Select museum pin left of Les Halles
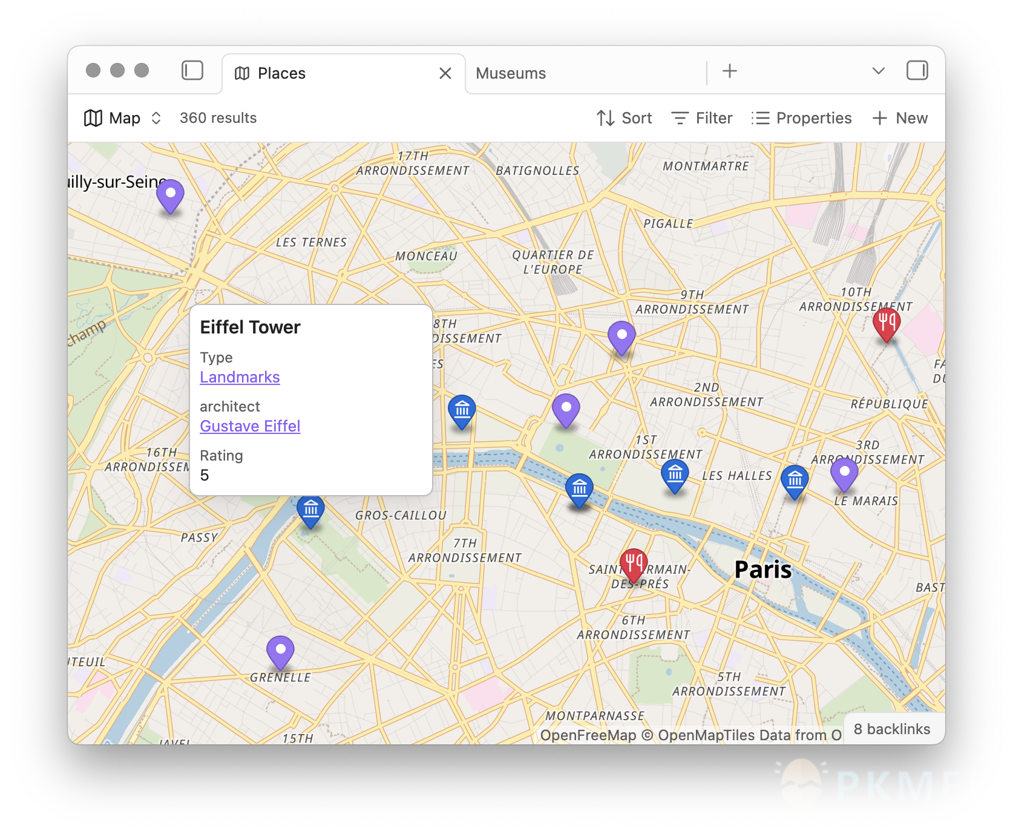 tap(675, 477)
